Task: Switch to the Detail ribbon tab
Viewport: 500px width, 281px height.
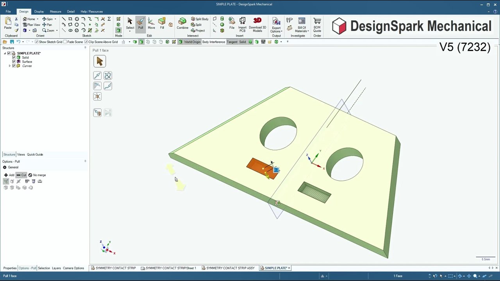Action: click(71, 11)
